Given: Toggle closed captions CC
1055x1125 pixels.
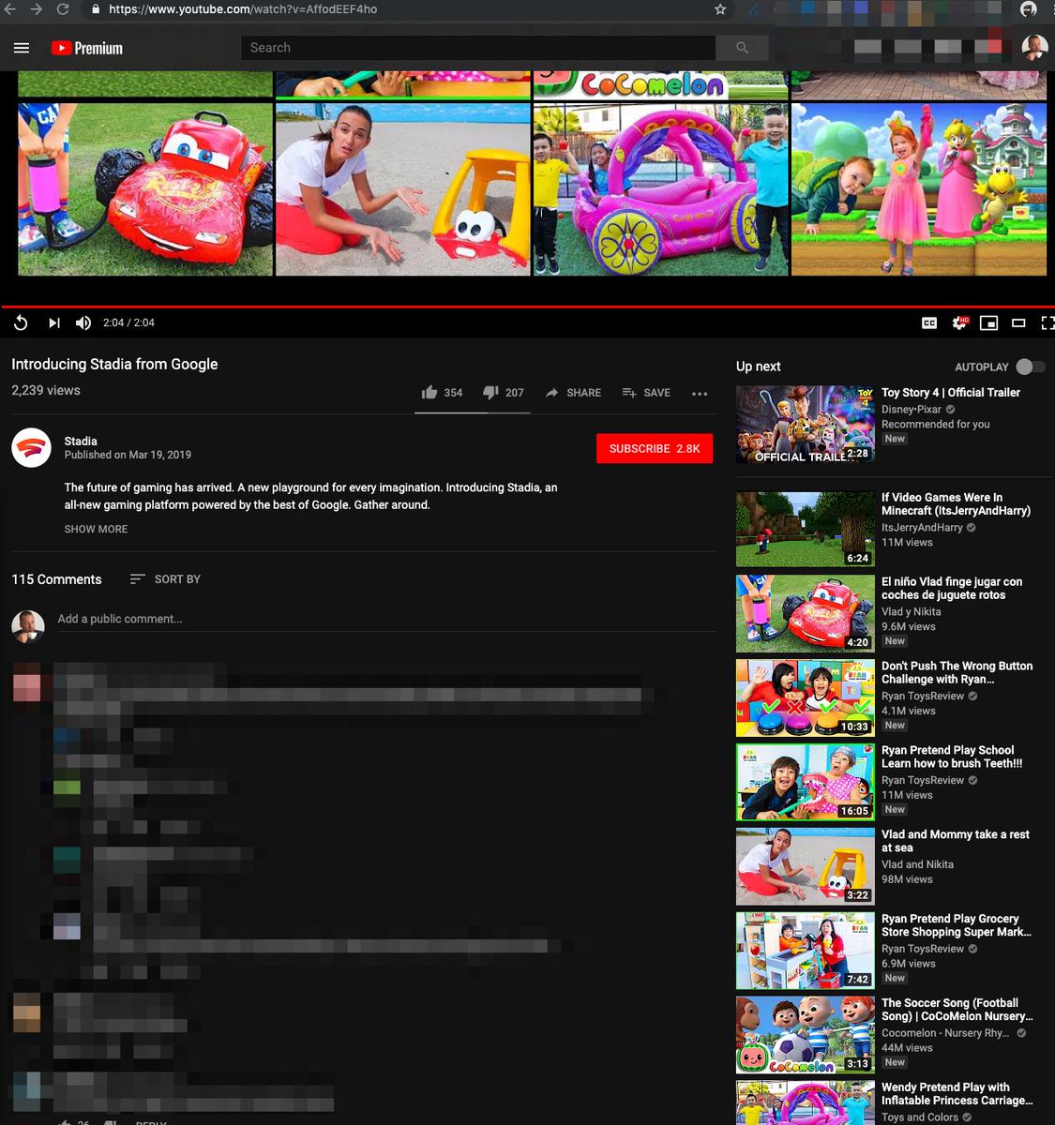Looking at the screenshot, I should [929, 322].
